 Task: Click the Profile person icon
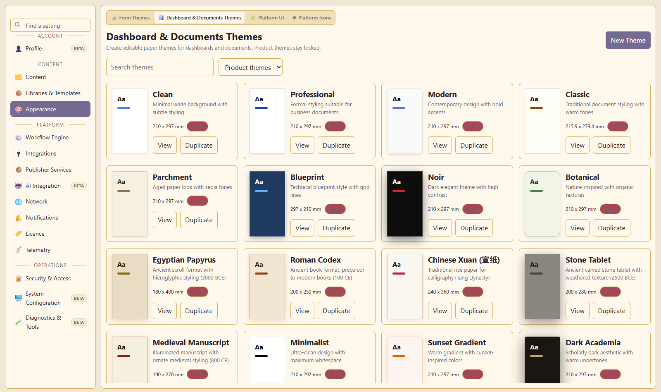point(19,49)
